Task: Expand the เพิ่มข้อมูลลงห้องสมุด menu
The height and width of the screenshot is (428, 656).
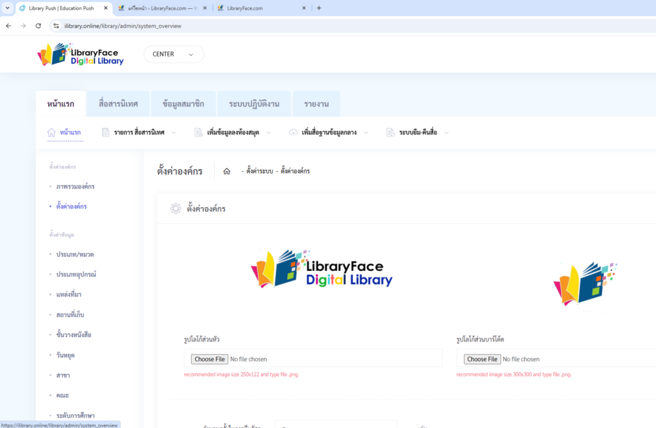Action: pos(232,133)
